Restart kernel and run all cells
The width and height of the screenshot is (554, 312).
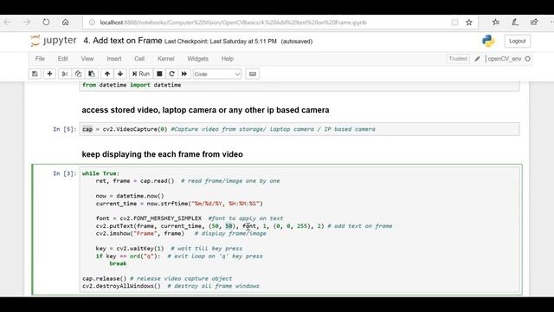tap(184, 74)
